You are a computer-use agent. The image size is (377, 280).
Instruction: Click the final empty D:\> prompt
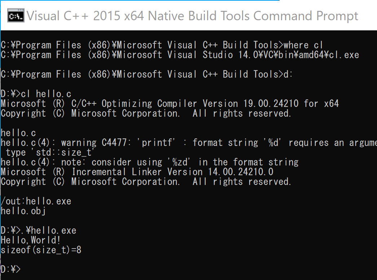point(11,270)
